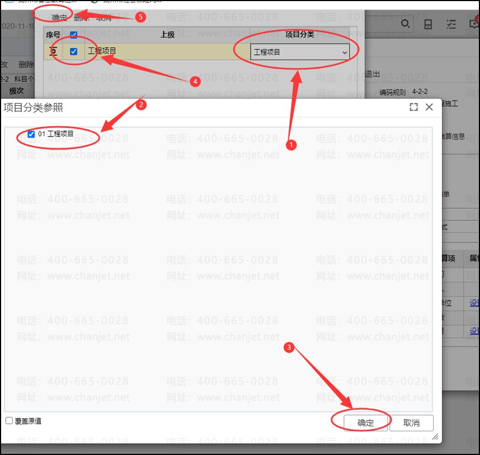Image resolution: width=480 pixels, height=455 pixels.
Task: Open the calculator icon in top toolbar
Action: coord(428,24)
